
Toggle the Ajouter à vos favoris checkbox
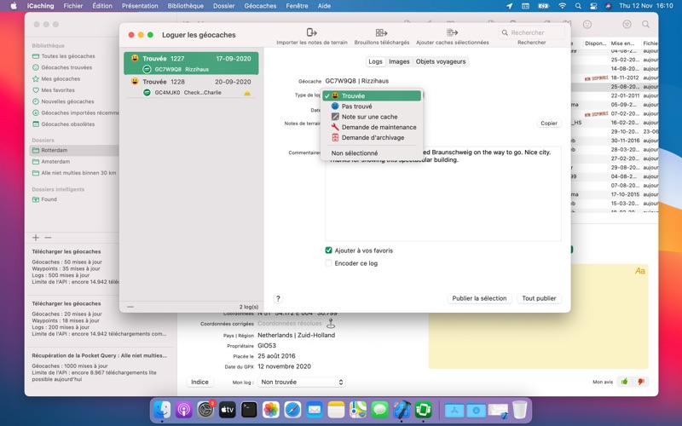[329, 250]
